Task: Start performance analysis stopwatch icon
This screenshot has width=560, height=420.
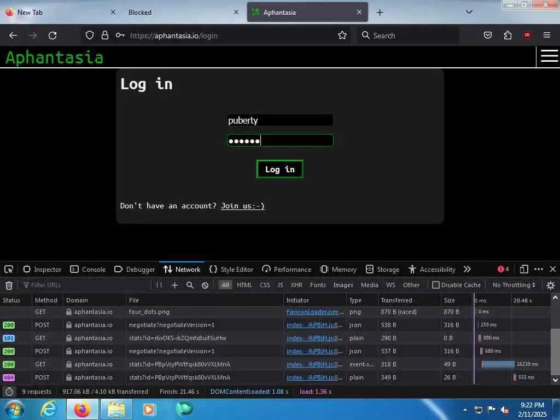Action: coord(9,392)
